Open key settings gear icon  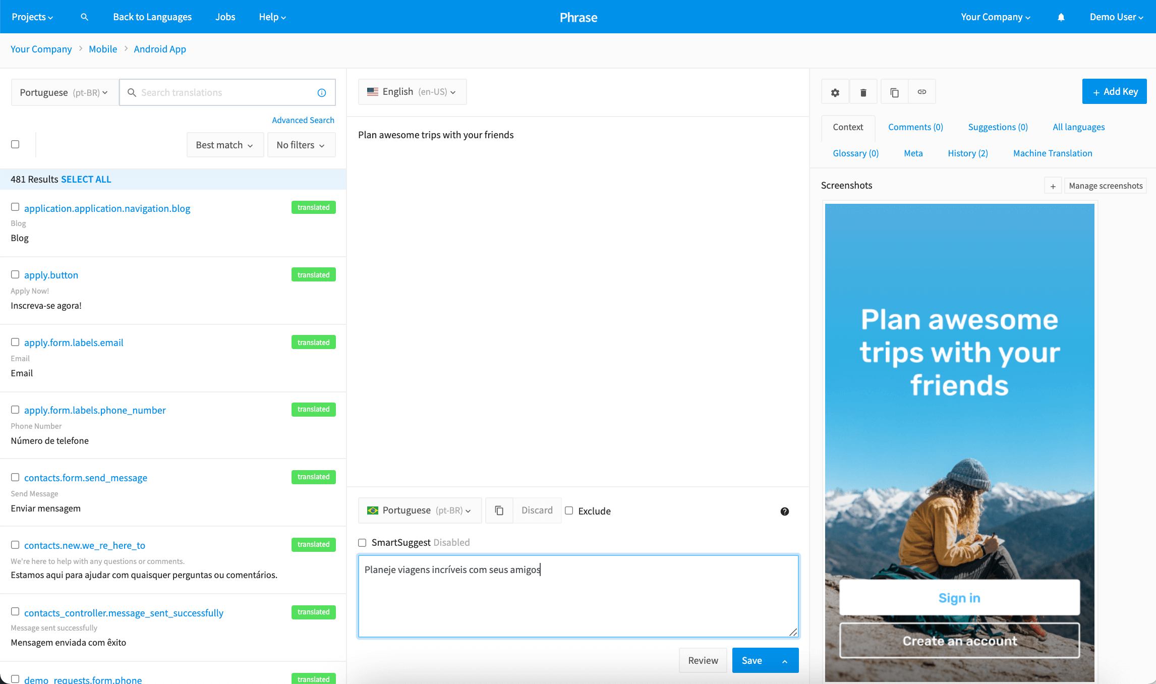pos(835,92)
